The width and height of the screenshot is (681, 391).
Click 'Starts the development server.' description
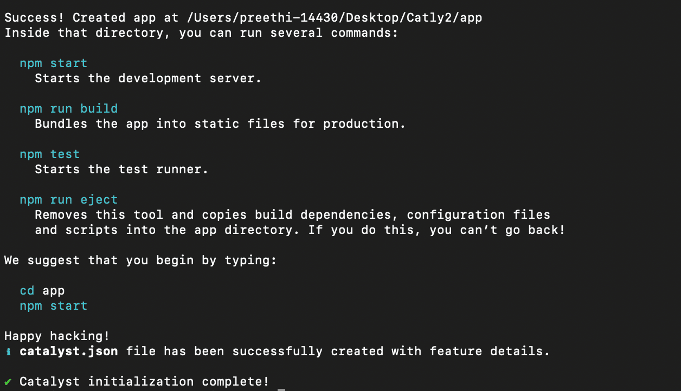point(148,79)
